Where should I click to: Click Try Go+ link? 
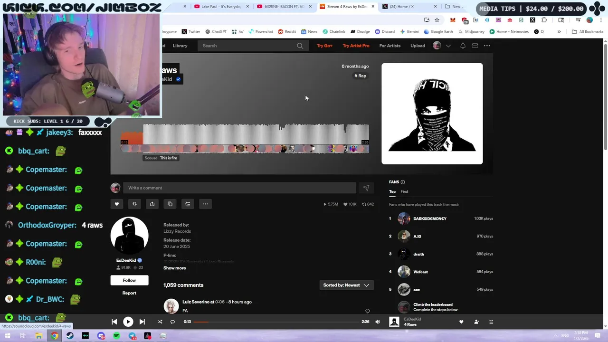point(324,46)
